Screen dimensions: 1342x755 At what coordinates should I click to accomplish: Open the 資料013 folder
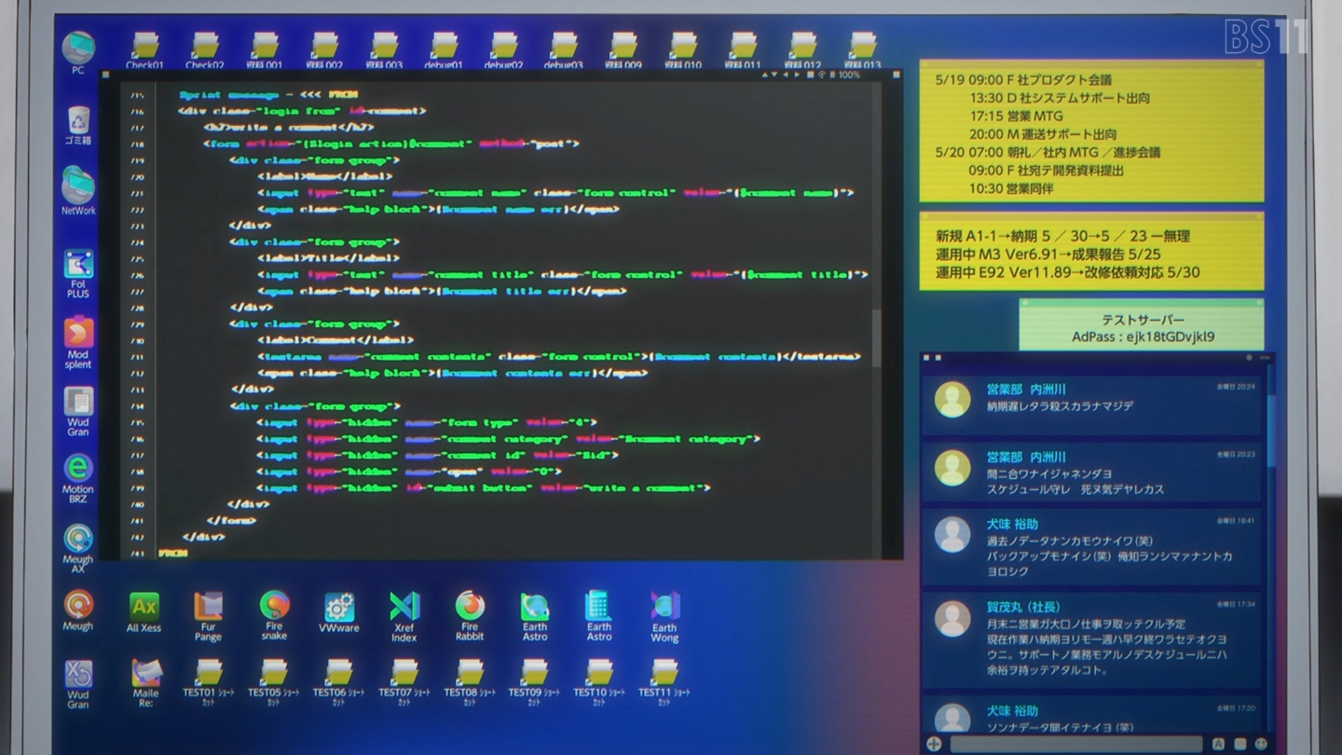(862, 51)
